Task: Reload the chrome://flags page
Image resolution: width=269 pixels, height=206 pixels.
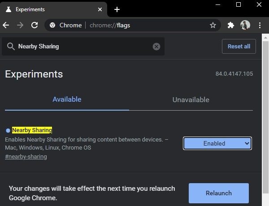Action: (35, 25)
